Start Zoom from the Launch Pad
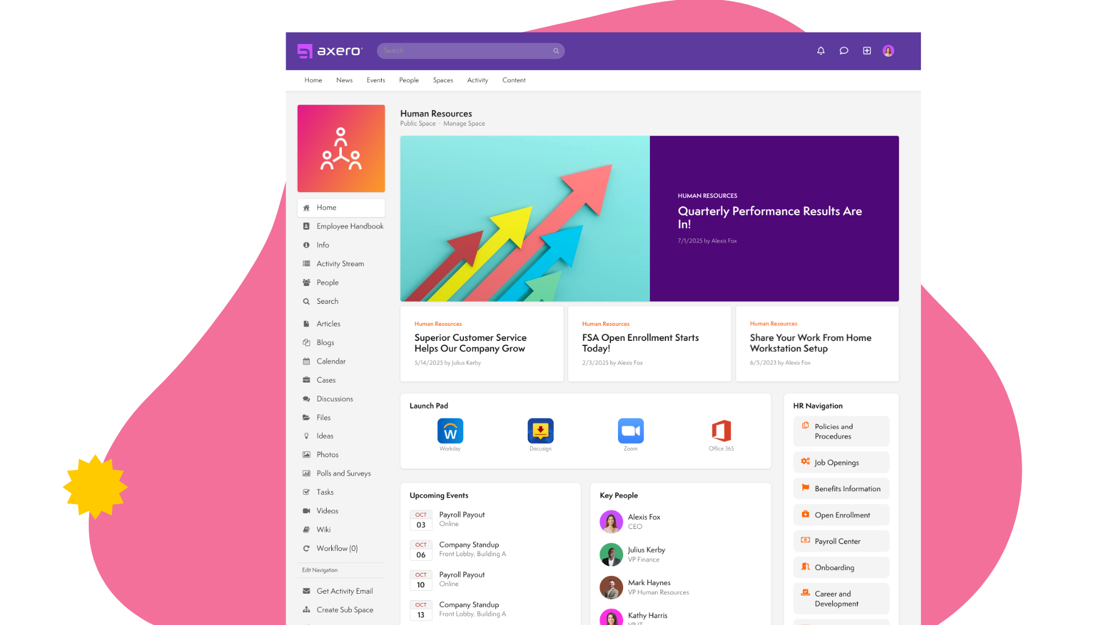1112x625 pixels. (631, 431)
